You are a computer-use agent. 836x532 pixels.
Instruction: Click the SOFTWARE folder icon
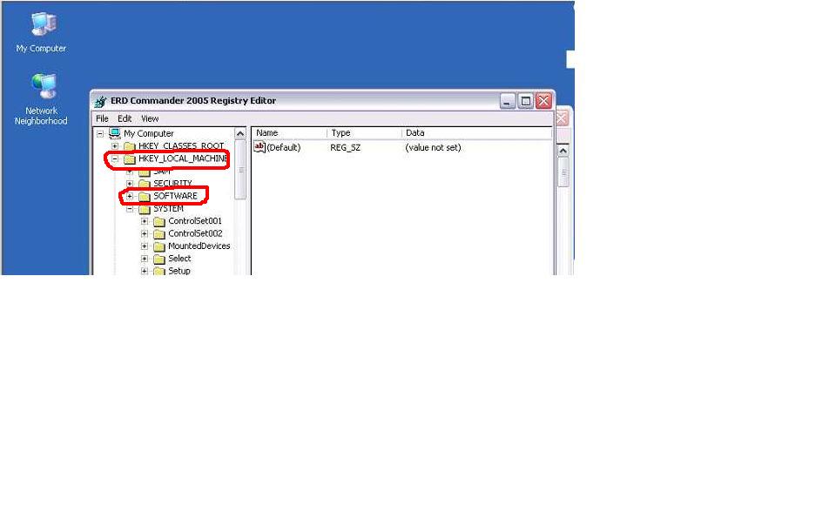(145, 197)
